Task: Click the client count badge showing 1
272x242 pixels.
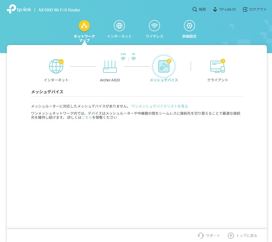Action: pyautogui.click(x=223, y=60)
